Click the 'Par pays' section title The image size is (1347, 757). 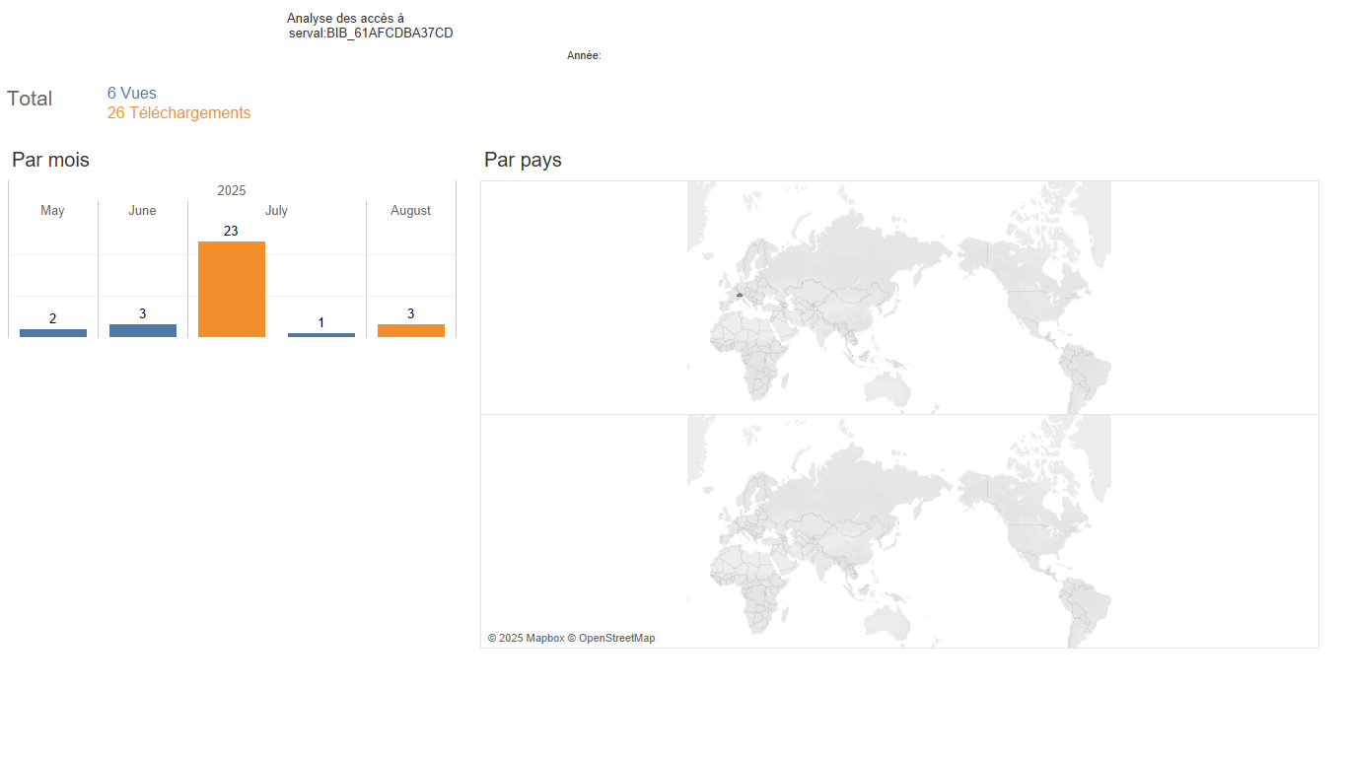523,160
